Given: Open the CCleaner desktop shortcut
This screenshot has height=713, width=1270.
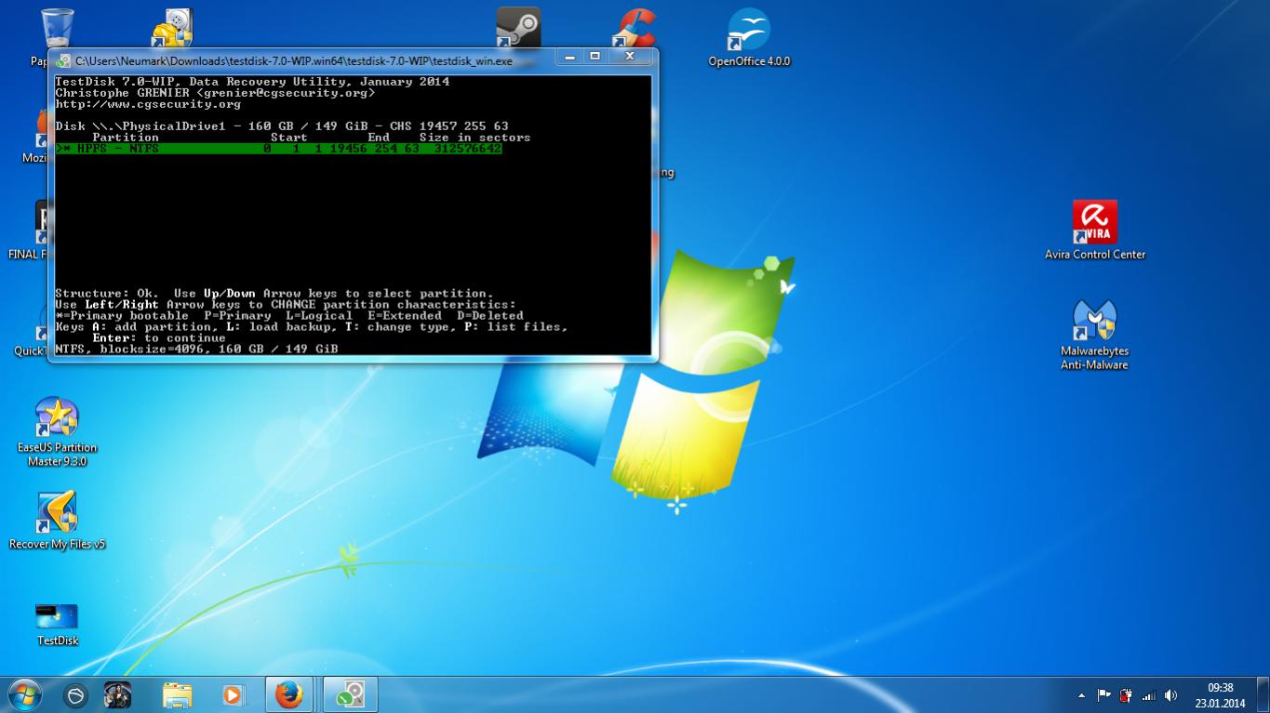Looking at the screenshot, I should 635,28.
